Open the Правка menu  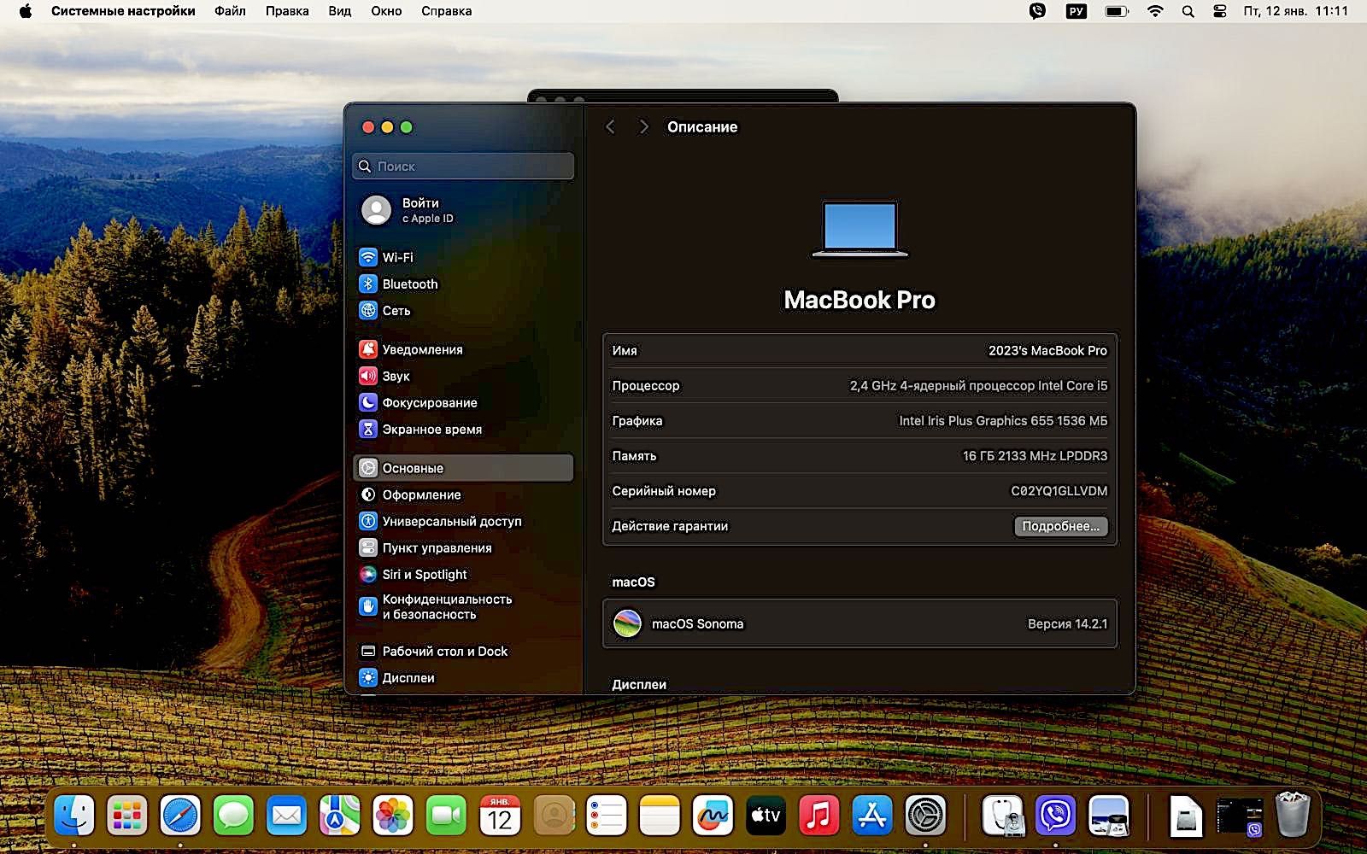click(287, 11)
